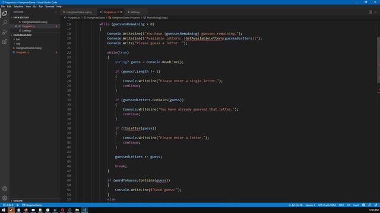Split the editor to the right
Screen dimensions: 380x213
370,12
